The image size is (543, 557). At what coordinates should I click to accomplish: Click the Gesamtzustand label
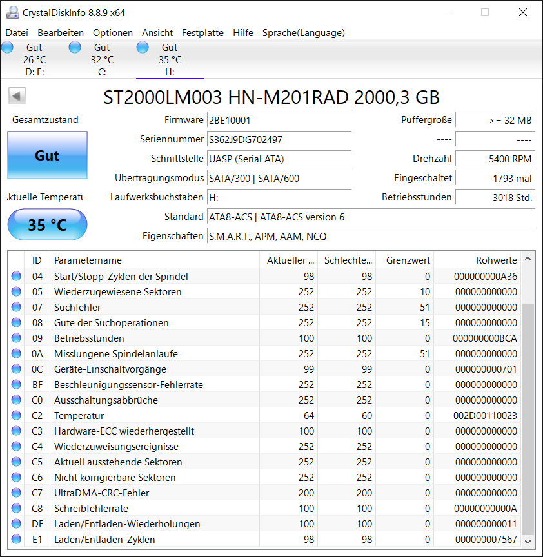45,120
